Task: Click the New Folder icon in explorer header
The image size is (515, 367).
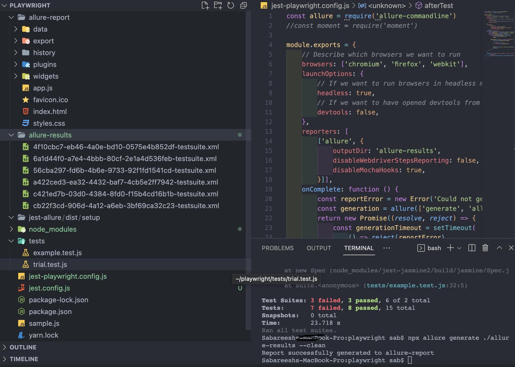Action: pos(218,5)
